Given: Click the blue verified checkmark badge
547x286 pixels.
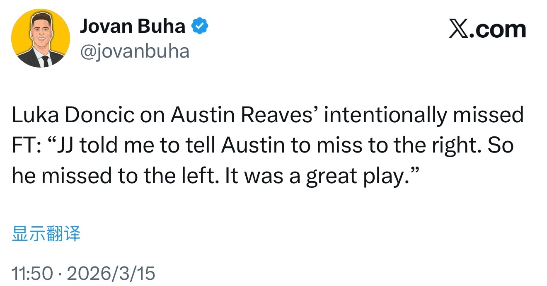Looking at the screenshot, I should 200,27.
